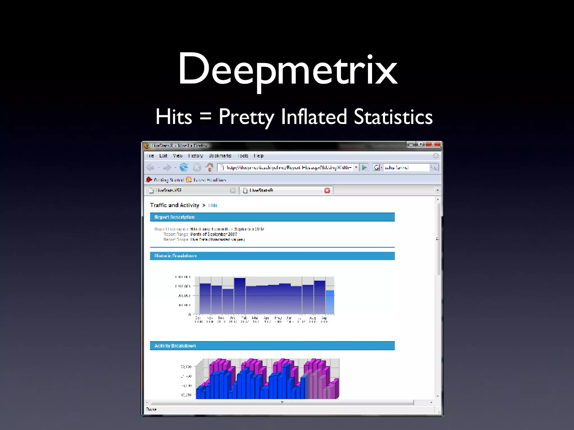Click the search magnifier icon
Screen dimensions: 574x430
pyautogui.click(x=434, y=167)
